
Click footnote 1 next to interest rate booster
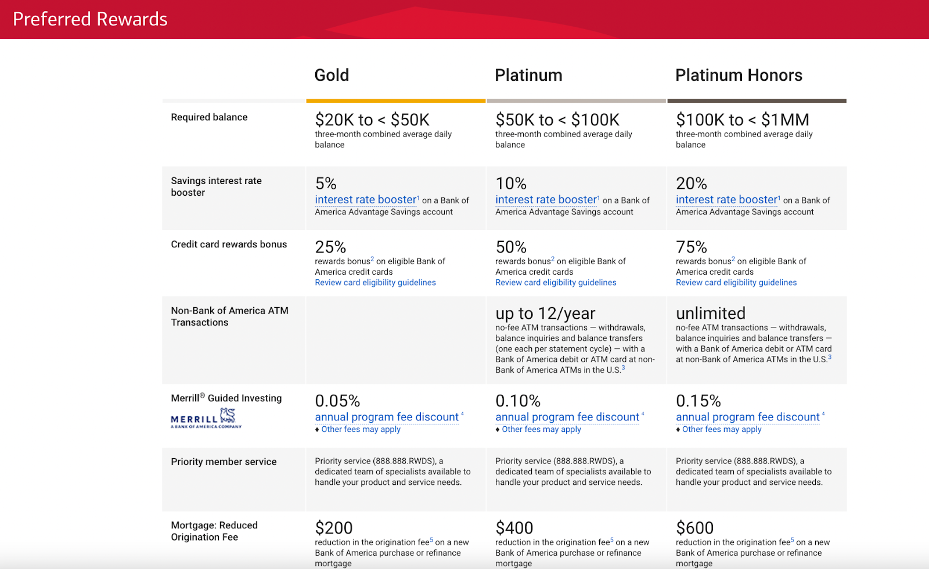[x=417, y=196]
